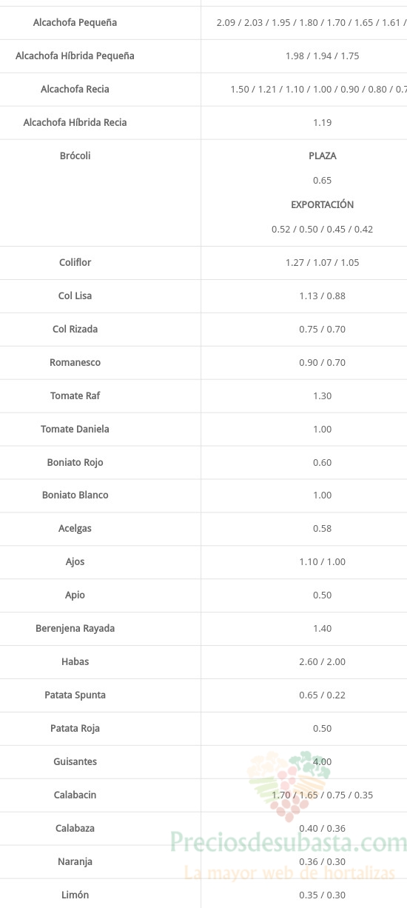Screen dimensions: 407x908
Task: Click the vegetable basket logo image
Action: click(x=289, y=787)
